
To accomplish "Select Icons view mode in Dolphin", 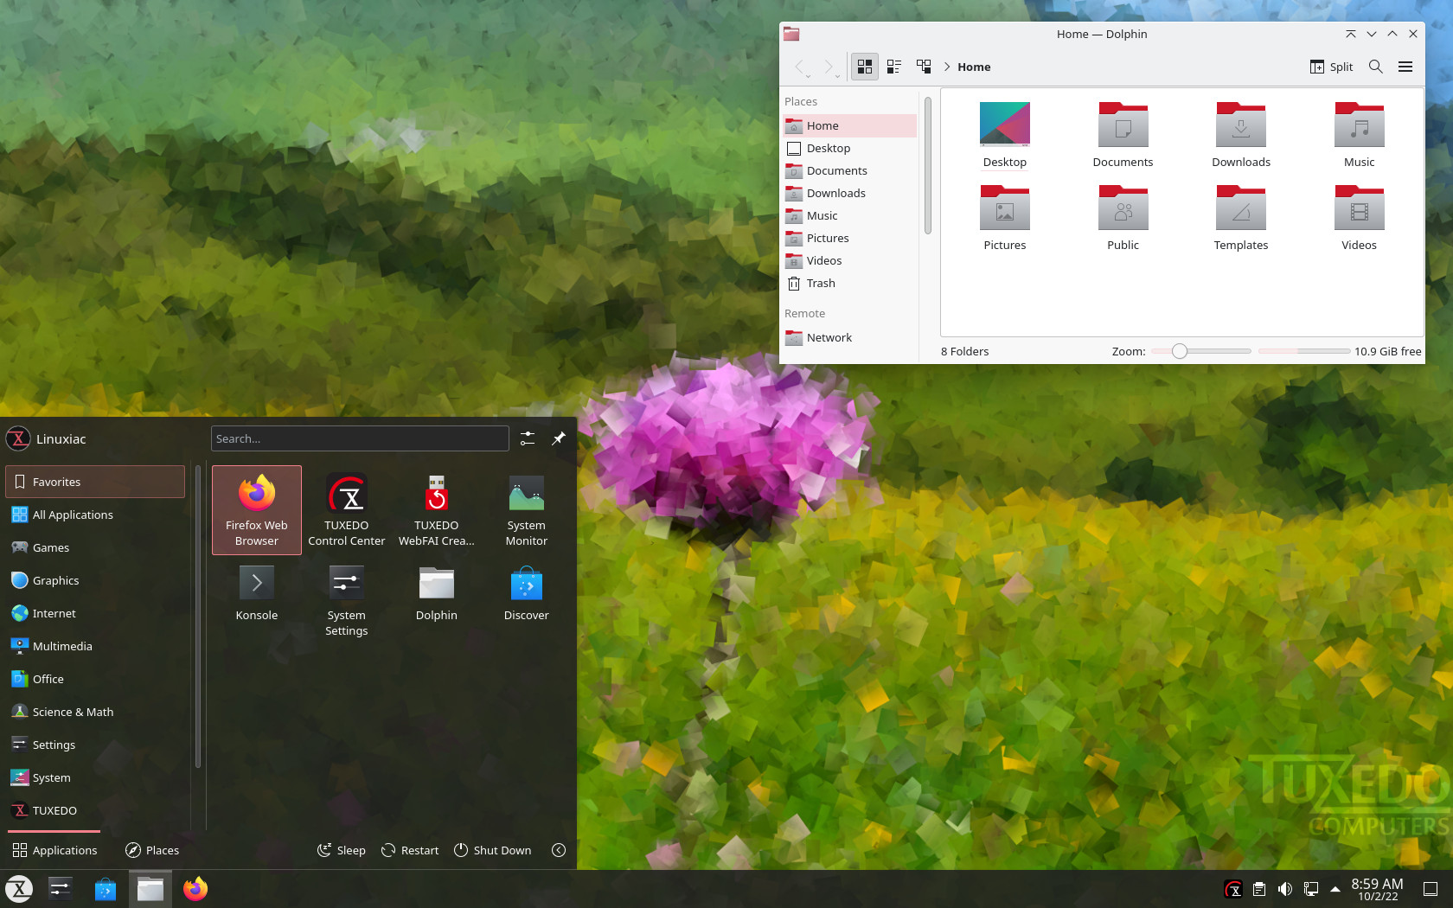I will point(865,67).
